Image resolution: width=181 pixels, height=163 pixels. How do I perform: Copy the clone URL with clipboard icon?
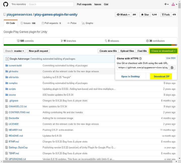(172, 68)
